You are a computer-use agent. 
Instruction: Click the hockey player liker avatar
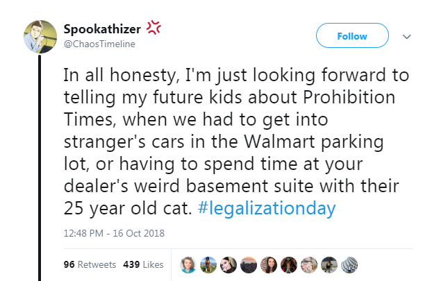pyautogui.click(x=330, y=264)
